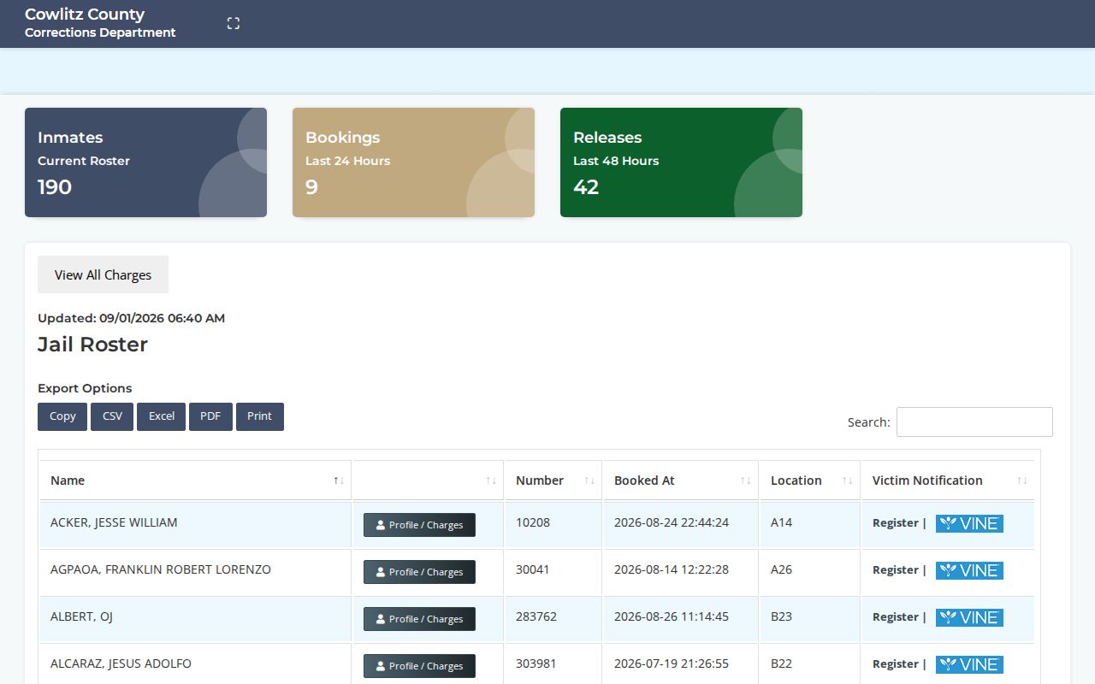Click View All Charges button
1095x684 pixels.
click(x=103, y=274)
